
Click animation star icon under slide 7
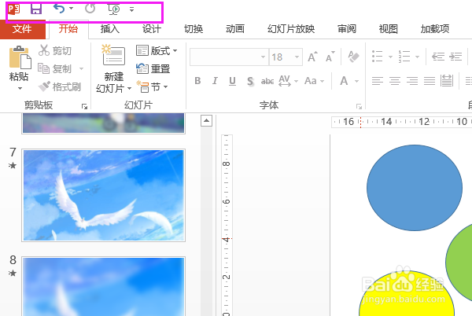[x=13, y=165]
